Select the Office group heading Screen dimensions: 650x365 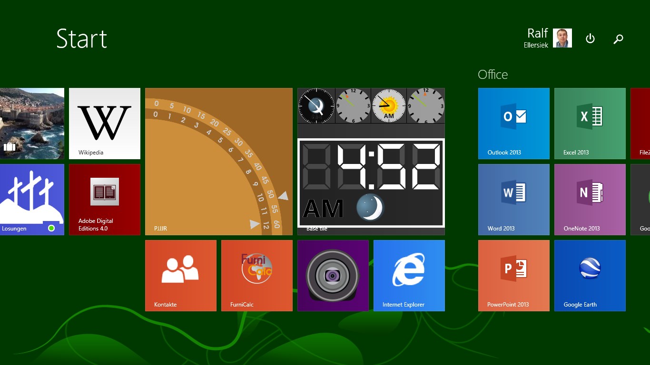(x=492, y=75)
